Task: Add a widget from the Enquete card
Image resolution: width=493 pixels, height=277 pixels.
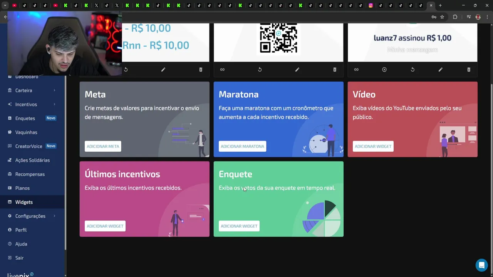Action: 239,226
